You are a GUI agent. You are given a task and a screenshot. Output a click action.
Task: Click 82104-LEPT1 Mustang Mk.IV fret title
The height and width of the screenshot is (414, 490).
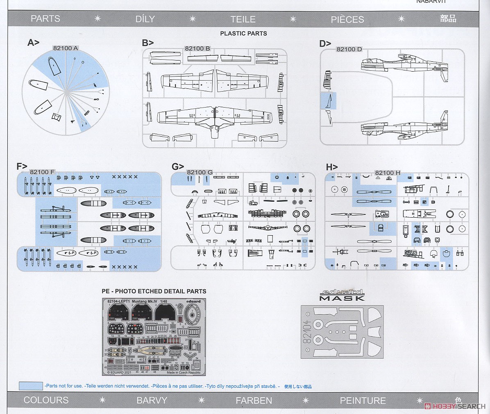click(137, 301)
